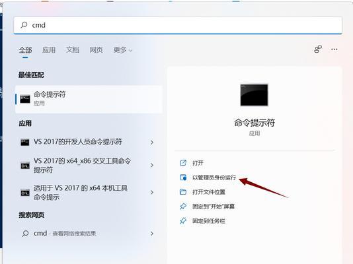Click into the cmd search input field

178,25
